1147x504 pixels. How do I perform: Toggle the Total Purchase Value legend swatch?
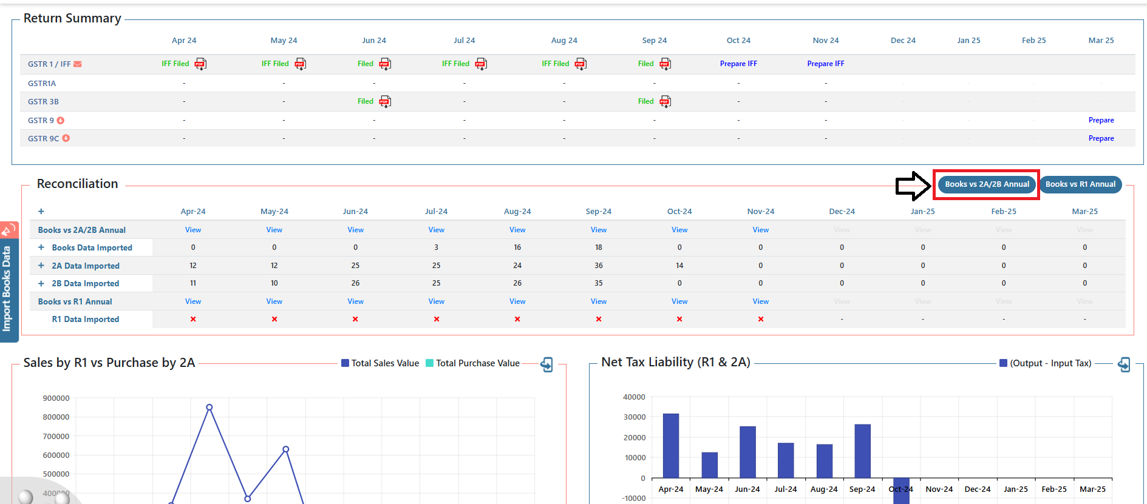click(430, 363)
